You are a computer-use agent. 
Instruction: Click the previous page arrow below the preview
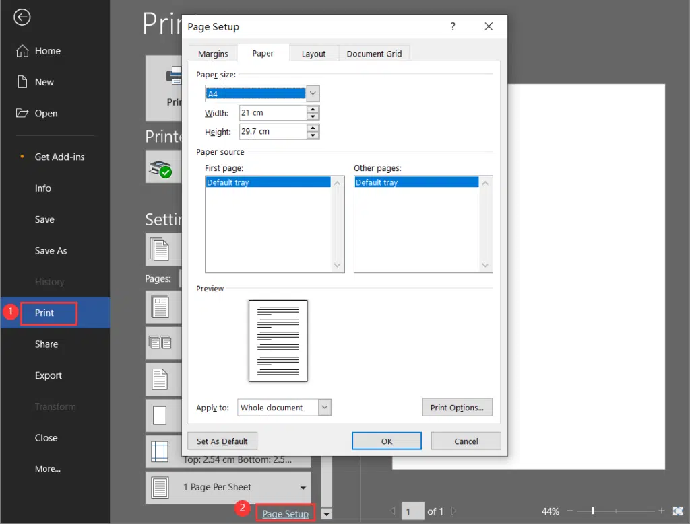[393, 511]
